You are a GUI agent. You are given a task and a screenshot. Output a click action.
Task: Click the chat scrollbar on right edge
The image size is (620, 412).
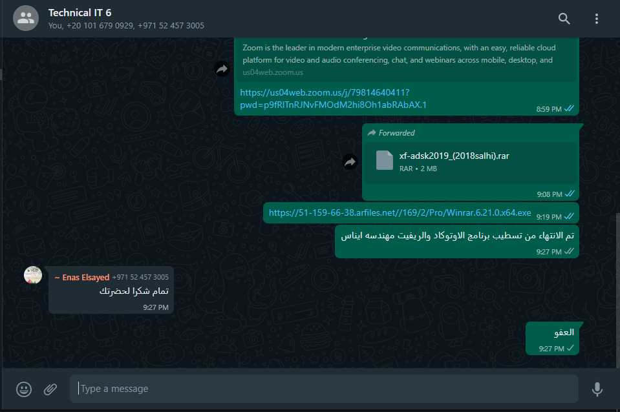pos(617,291)
